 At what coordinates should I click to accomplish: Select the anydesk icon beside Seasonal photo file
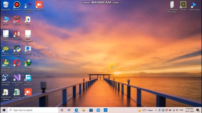click(x=28, y=93)
